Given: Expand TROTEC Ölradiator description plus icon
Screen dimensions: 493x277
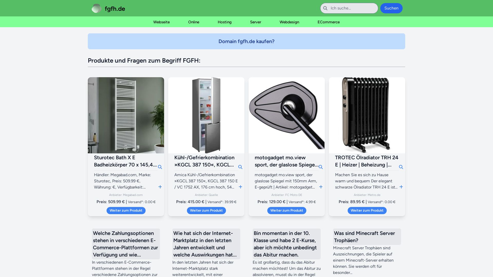Looking at the screenshot, I should point(401,187).
